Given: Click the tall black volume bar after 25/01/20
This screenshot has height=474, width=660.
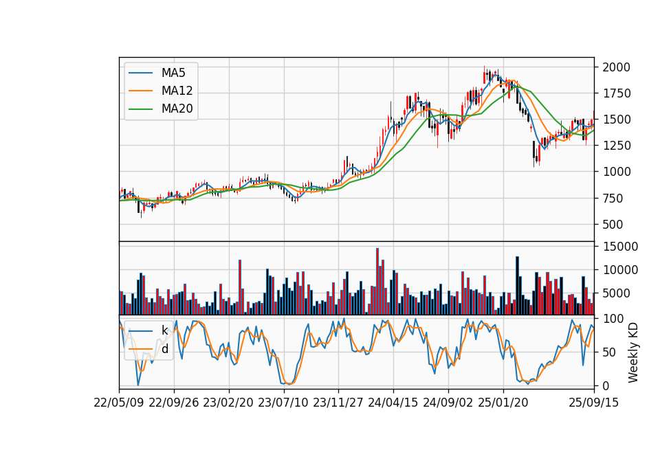Looking at the screenshot, I should (x=517, y=286).
